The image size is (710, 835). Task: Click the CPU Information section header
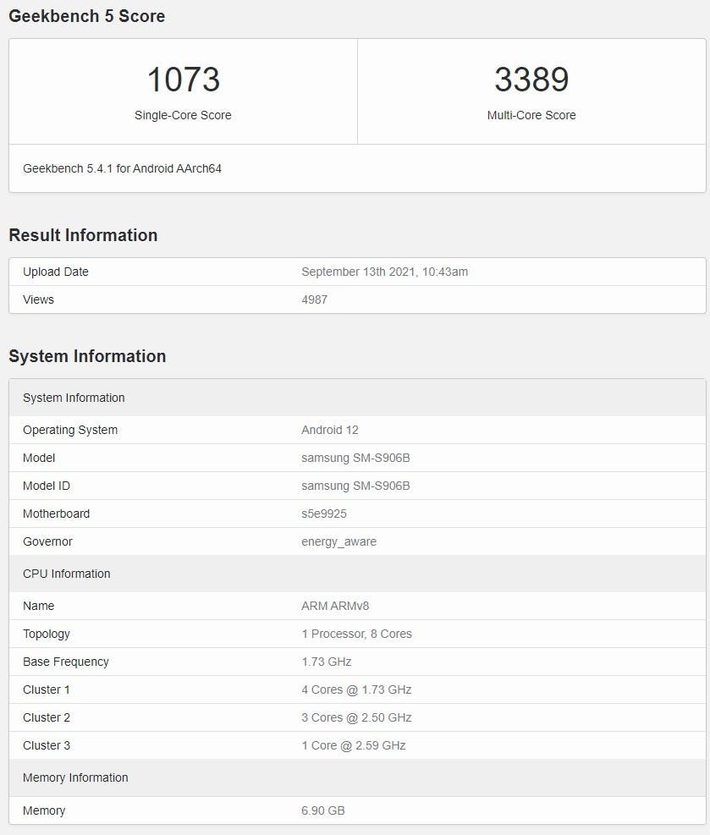click(357, 574)
